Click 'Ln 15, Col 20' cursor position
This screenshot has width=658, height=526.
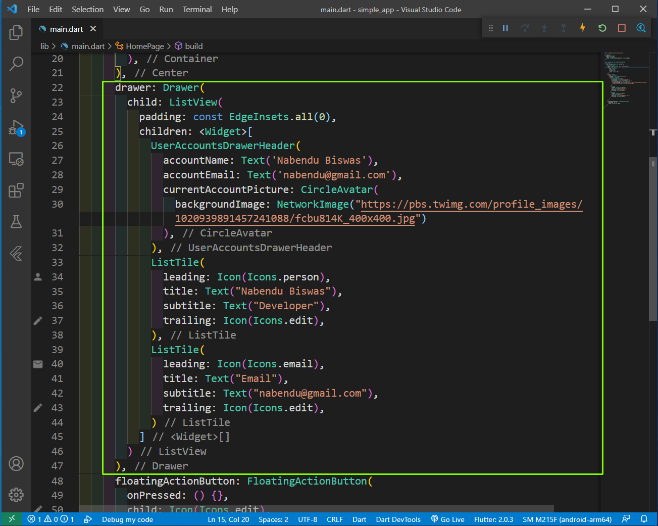point(228,519)
